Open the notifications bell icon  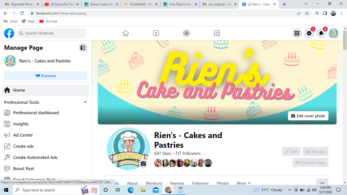click(321, 33)
